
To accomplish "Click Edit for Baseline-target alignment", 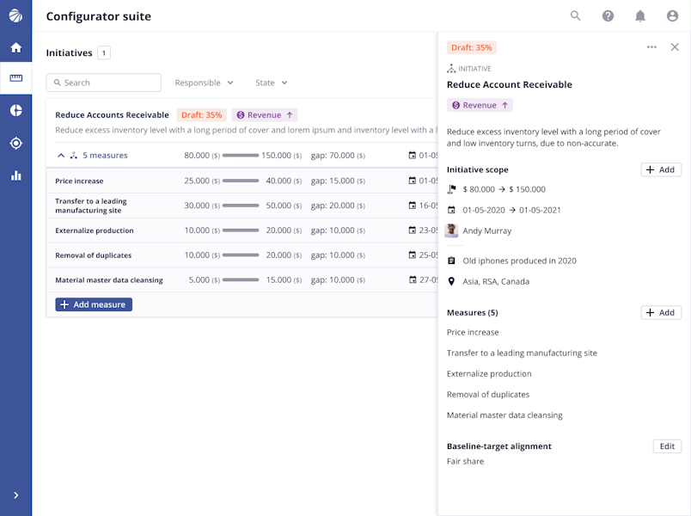I will [x=667, y=446].
